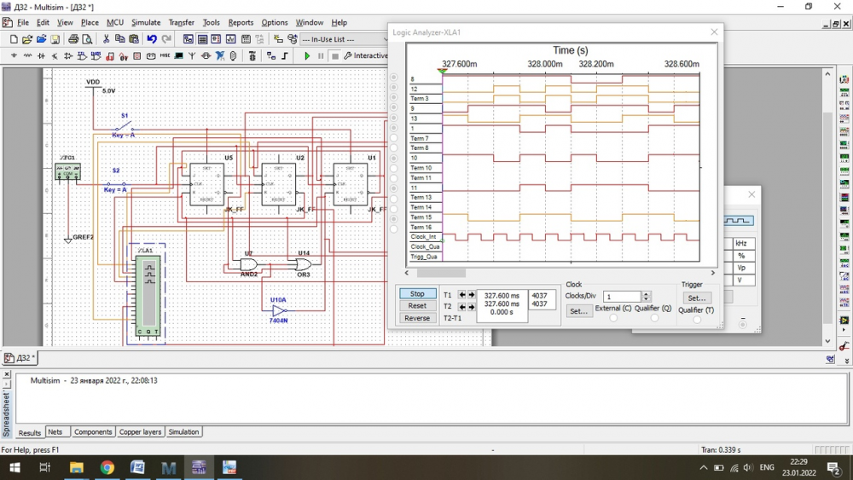The image size is (853, 480).
Task: Click the Run simulation green play icon
Action: [x=307, y=56]
